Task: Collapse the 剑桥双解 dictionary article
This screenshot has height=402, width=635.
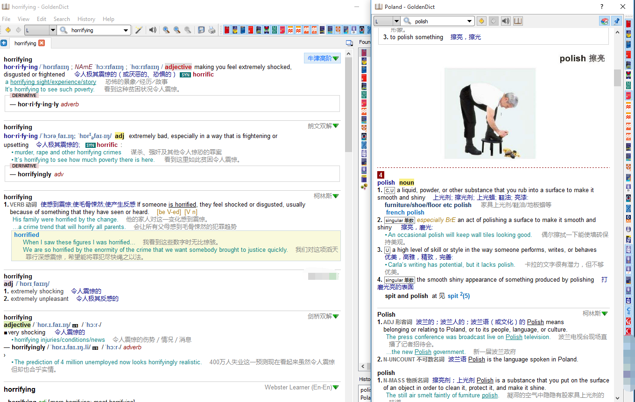Action: tap(335, 316)
